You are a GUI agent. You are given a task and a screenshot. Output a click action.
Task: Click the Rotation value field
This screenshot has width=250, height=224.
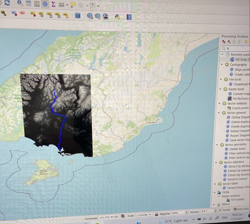[207, 211]
